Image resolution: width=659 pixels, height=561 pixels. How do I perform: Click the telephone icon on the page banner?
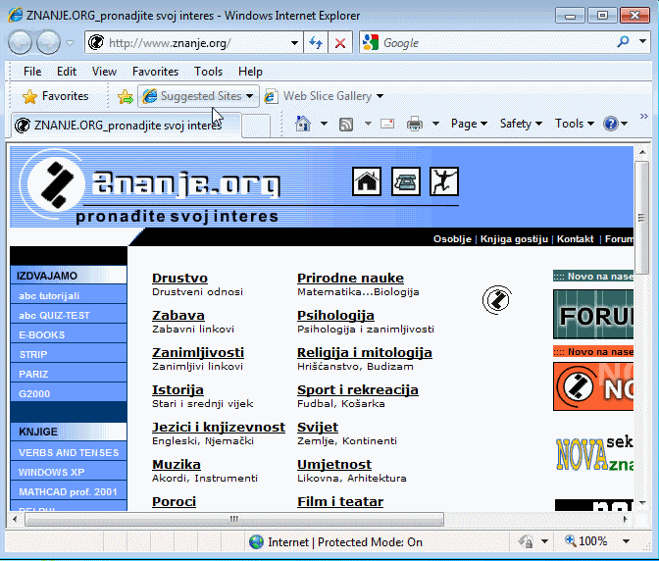click(405, 181)
